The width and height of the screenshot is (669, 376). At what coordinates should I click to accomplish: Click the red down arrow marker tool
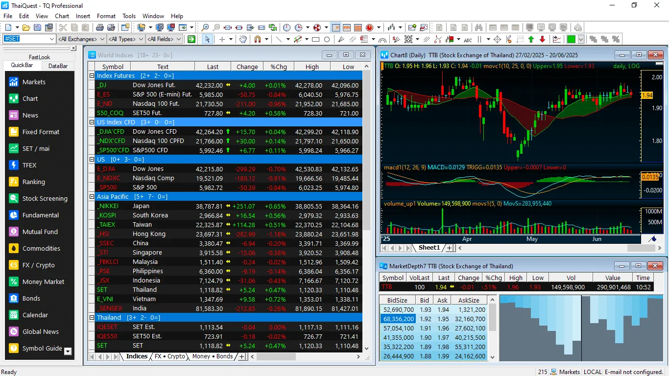point(542,39)
